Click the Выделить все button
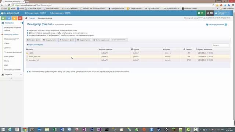 click(x=84, y=40)
